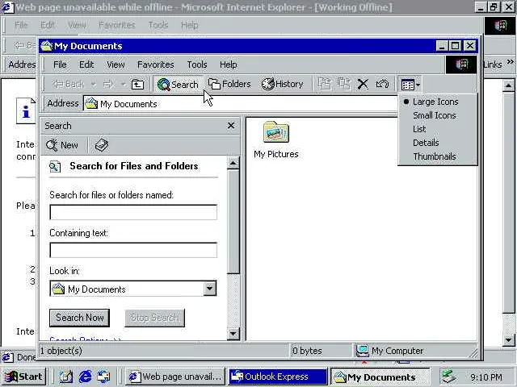Expand the Look in dropdown arrow
This screenshot has height=387, width=517.
(x=209, y=289)
